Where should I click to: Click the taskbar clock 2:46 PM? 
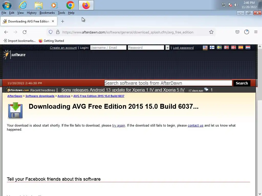pyautogui.click(x=249, y=5)
